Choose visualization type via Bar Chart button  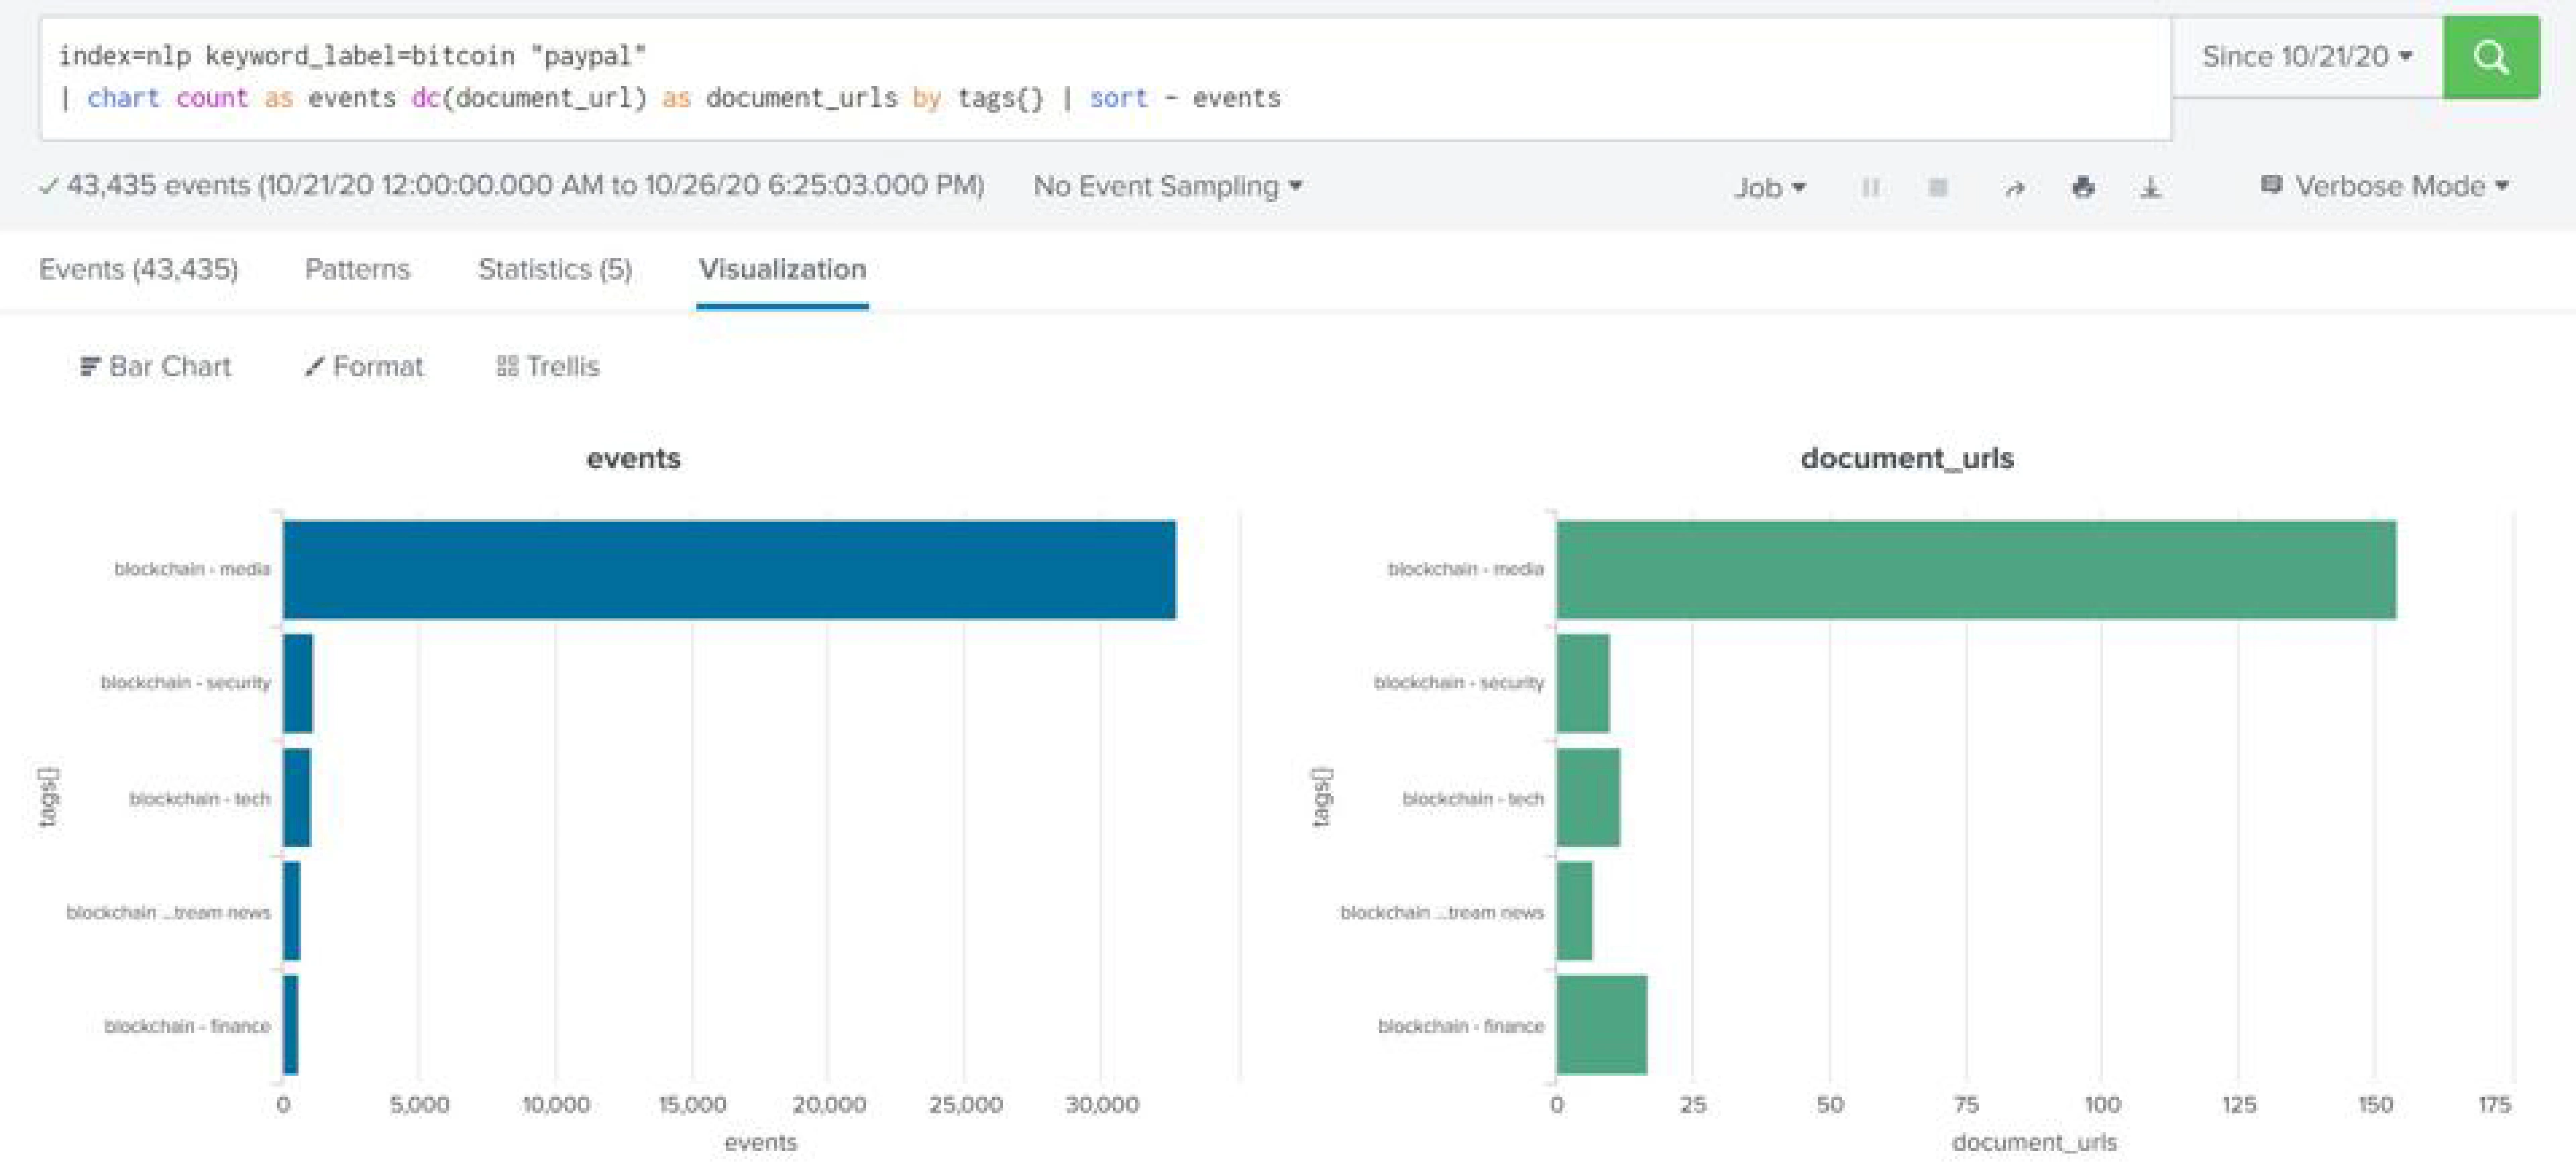pos(156,366)
